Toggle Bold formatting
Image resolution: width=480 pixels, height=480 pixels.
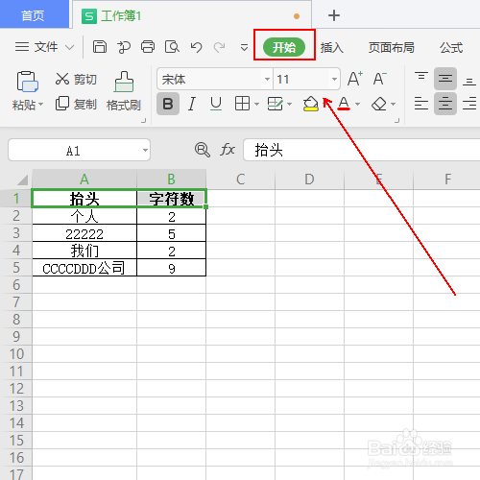168,104
